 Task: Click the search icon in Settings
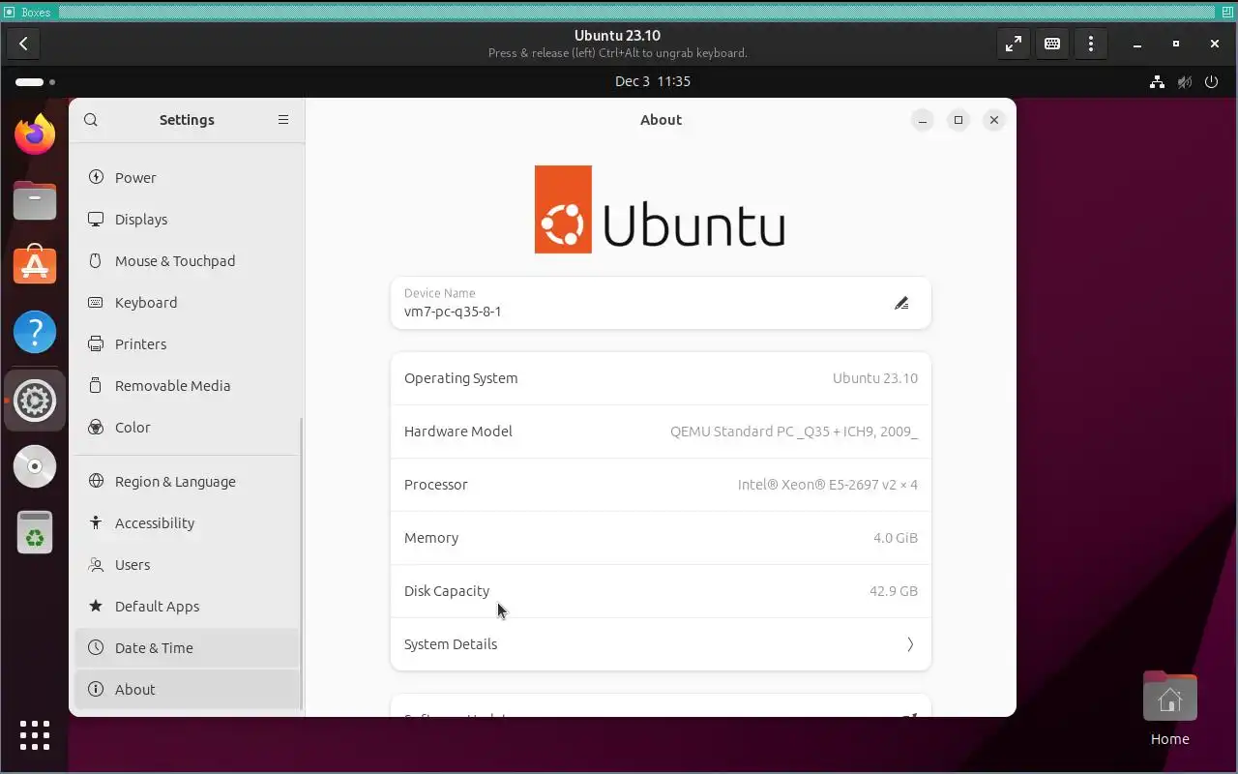pos(91,120)
